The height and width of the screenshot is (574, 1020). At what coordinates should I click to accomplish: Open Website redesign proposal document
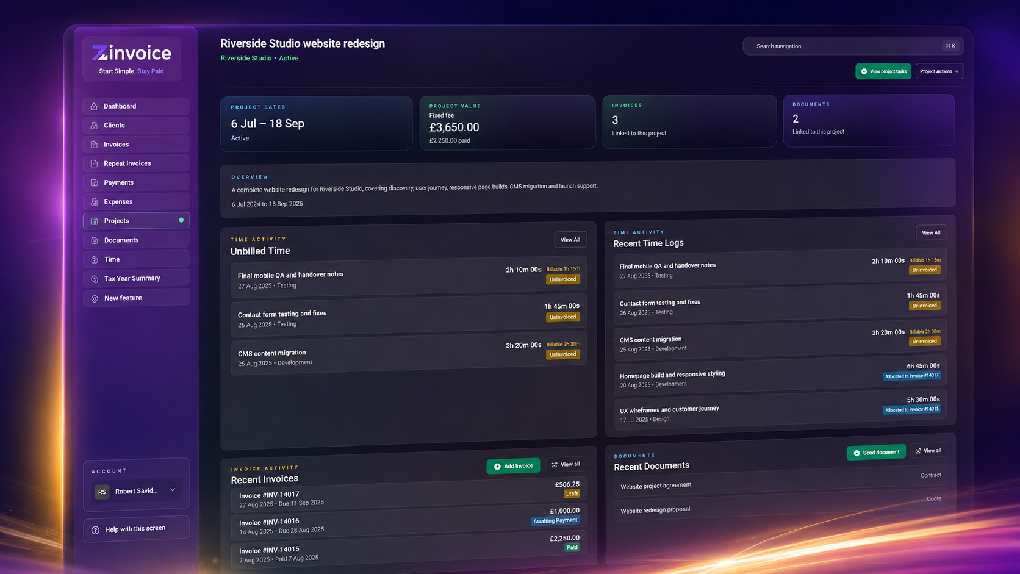[x=780, y=506]
